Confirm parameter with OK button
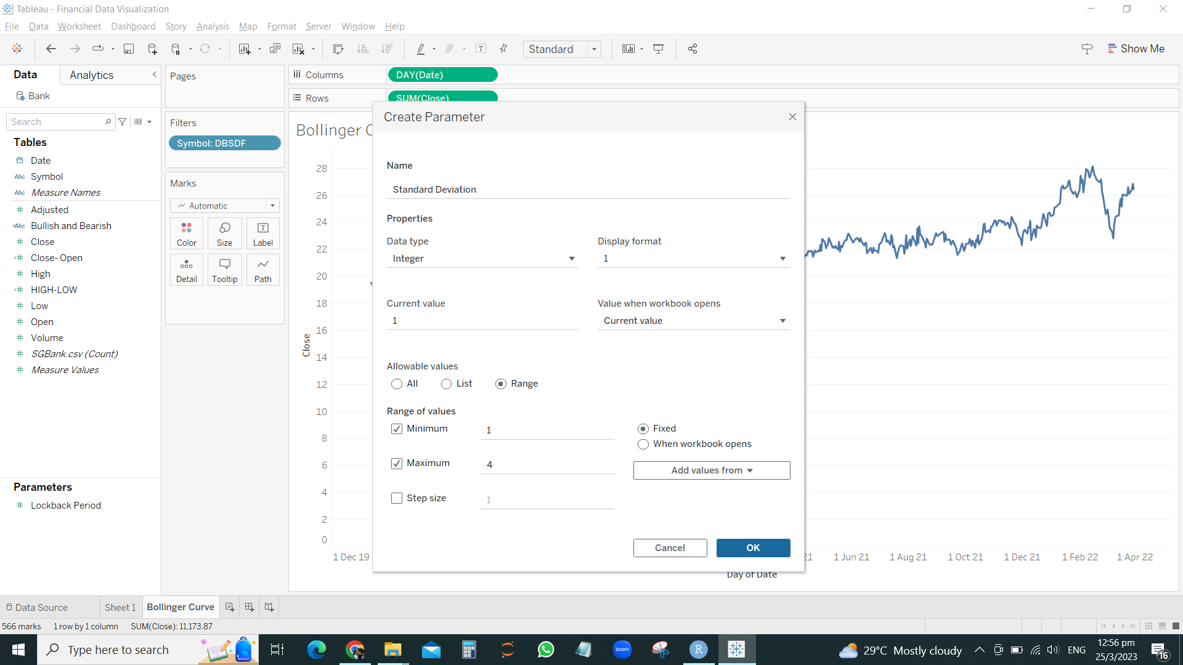This screenshot has height=665, width=1183. 753,548
